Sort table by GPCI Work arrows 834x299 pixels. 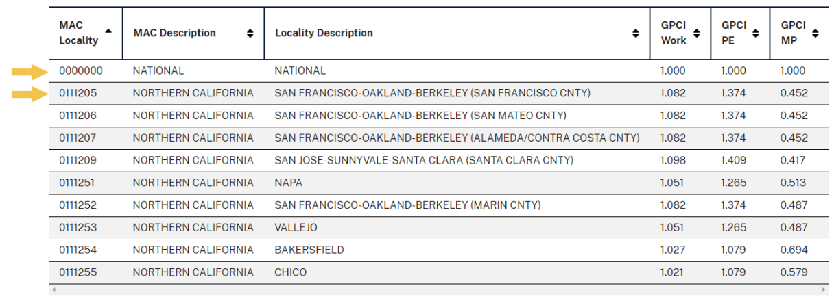(x=697, y=34)
